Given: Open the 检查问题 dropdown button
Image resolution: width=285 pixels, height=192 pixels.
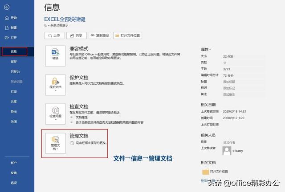Looking at the screenshot, I should click(x=55, y=114).
